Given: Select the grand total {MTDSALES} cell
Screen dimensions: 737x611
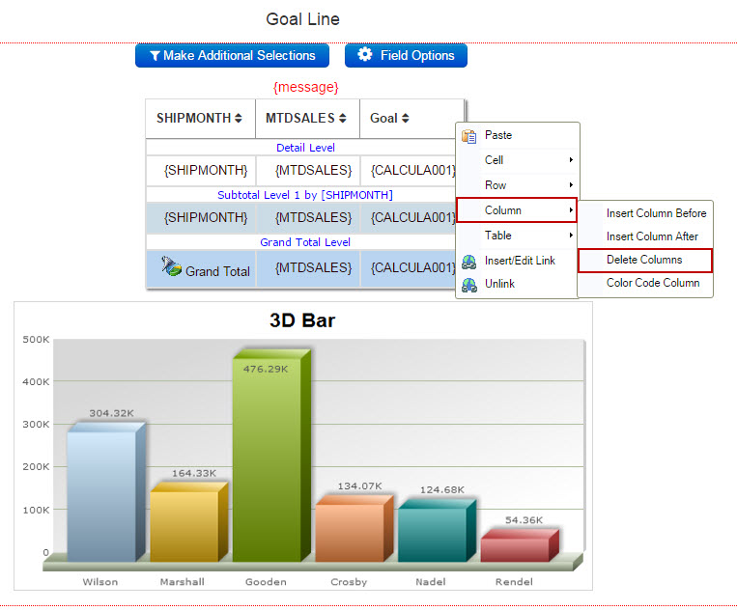Looking at the screenshot, I should click(308, 268).
